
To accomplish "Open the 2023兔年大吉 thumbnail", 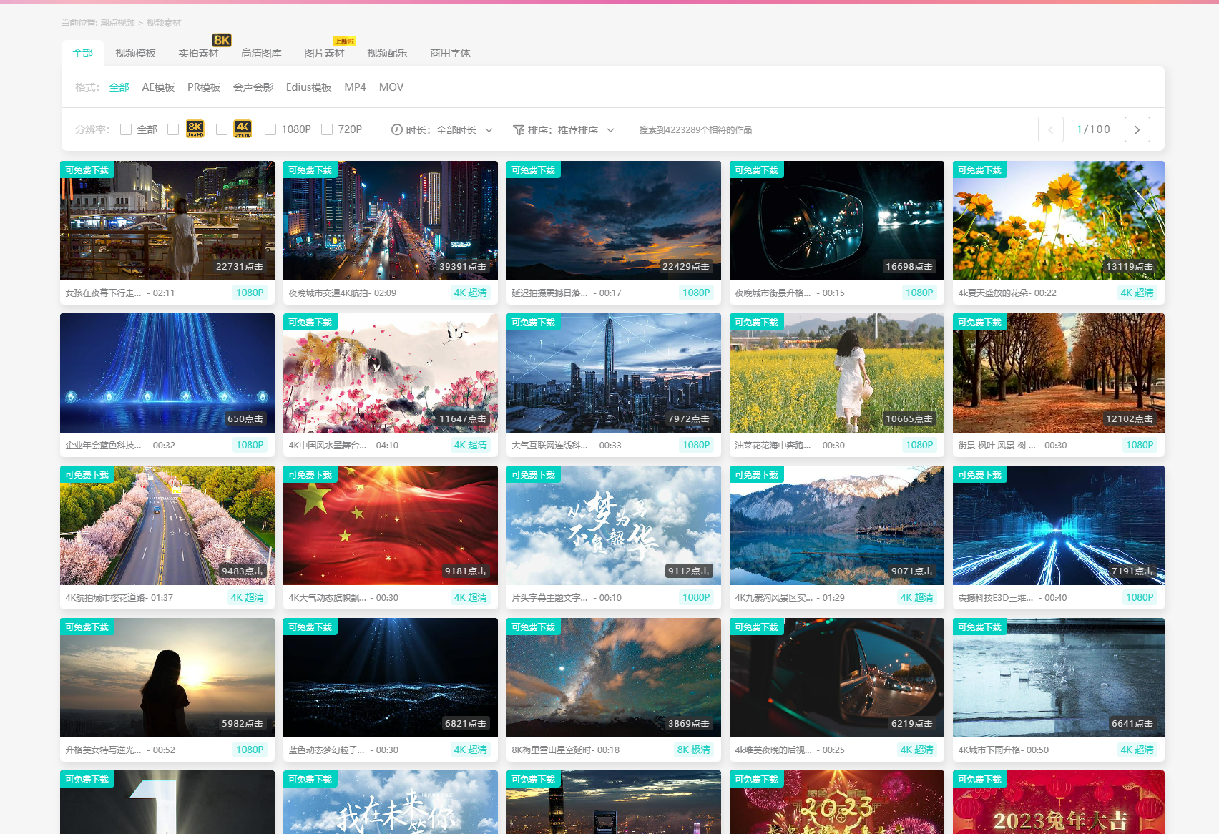I will 1059,802.
